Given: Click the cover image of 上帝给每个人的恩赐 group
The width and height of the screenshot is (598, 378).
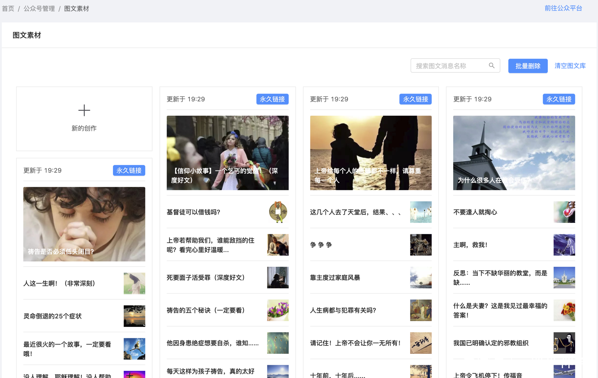Looking at the screenshot, I should point(370,153).
